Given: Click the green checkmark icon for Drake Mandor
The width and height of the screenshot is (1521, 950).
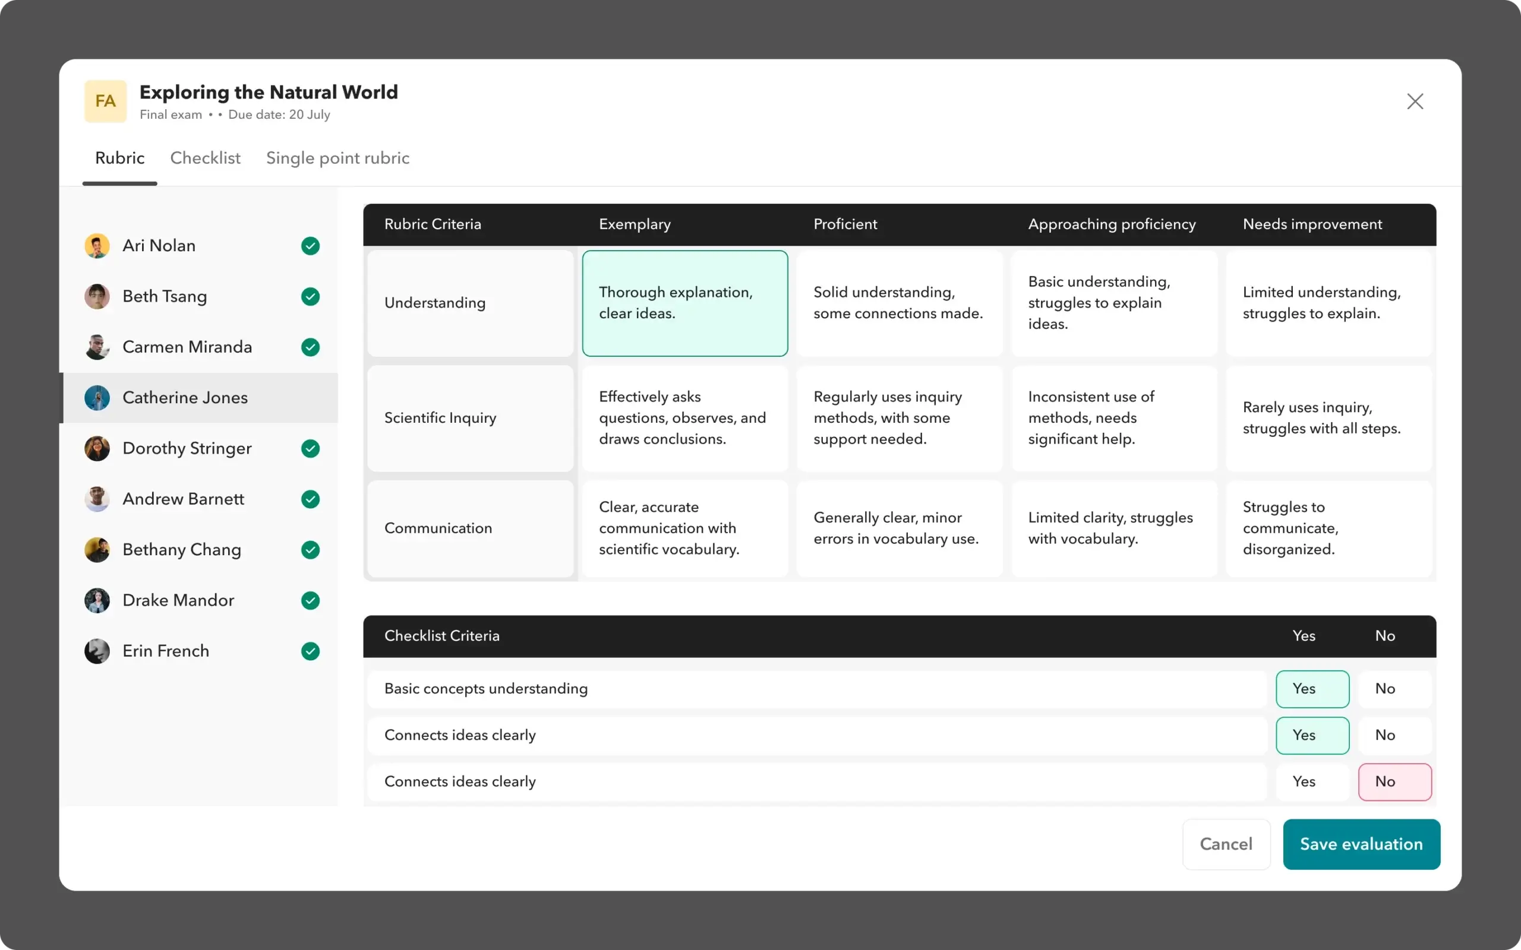Looking at the screenshot, I should tap(310, 600).
